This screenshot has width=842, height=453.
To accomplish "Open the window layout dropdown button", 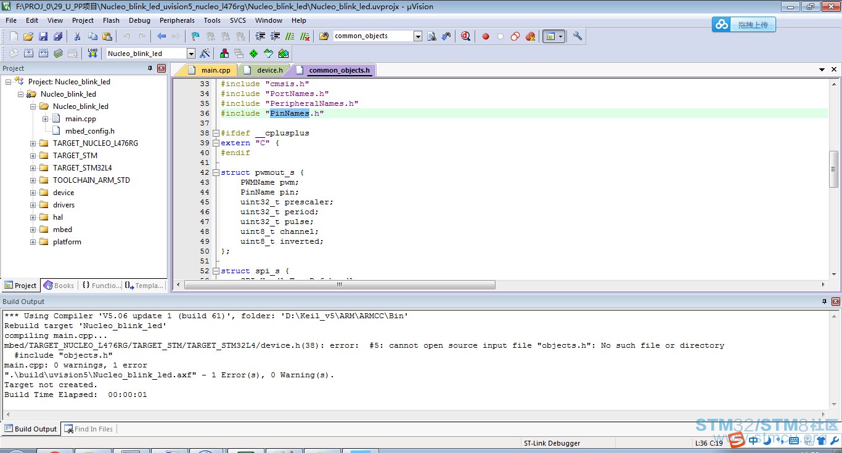I will [x=561, y=36].
